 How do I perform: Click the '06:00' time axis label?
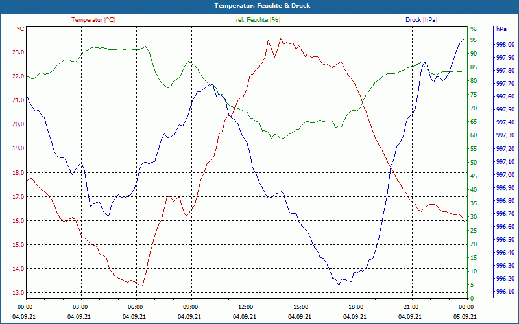click(x=135, y=307)
